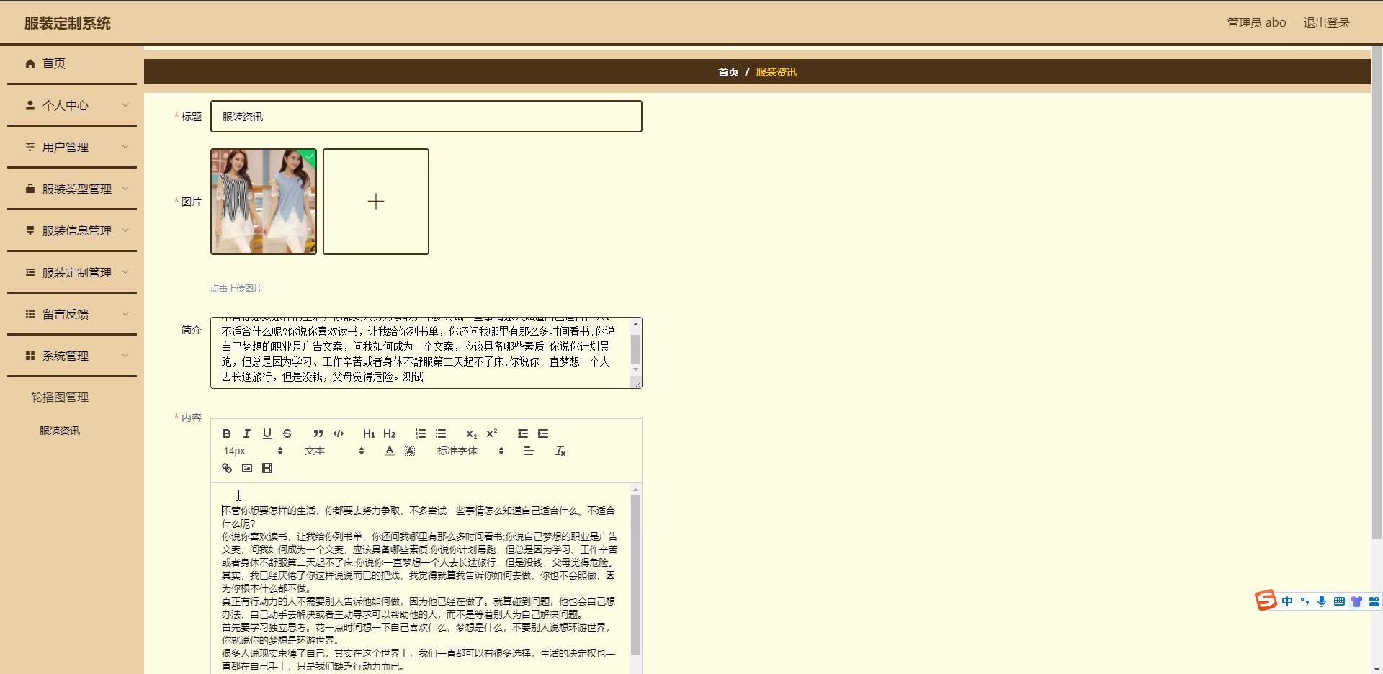The width and height of the screenshot is (1383, 674).
Task: Click the insert link icon
Action: 225,467
